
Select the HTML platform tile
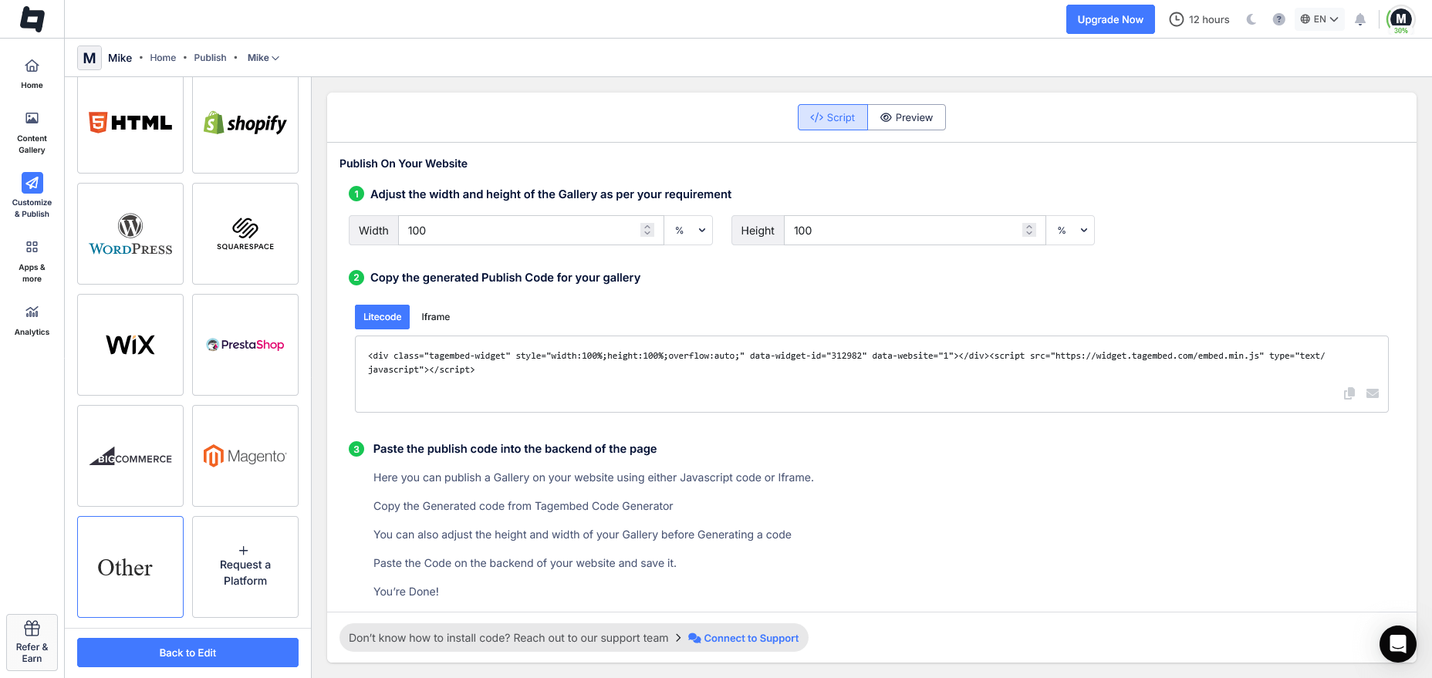coord(130,124)
